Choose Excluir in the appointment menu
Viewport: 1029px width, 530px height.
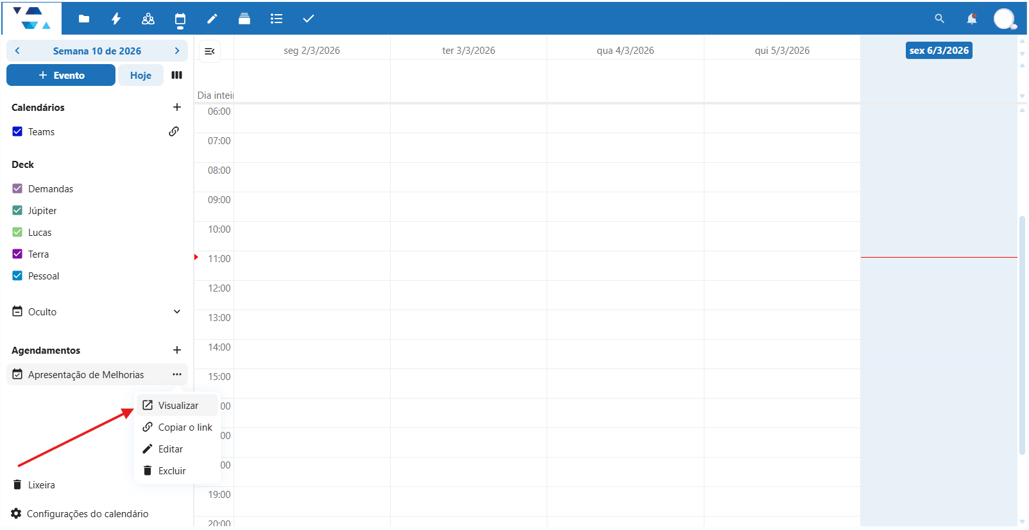pyautogui.click(x=171, y=471)
